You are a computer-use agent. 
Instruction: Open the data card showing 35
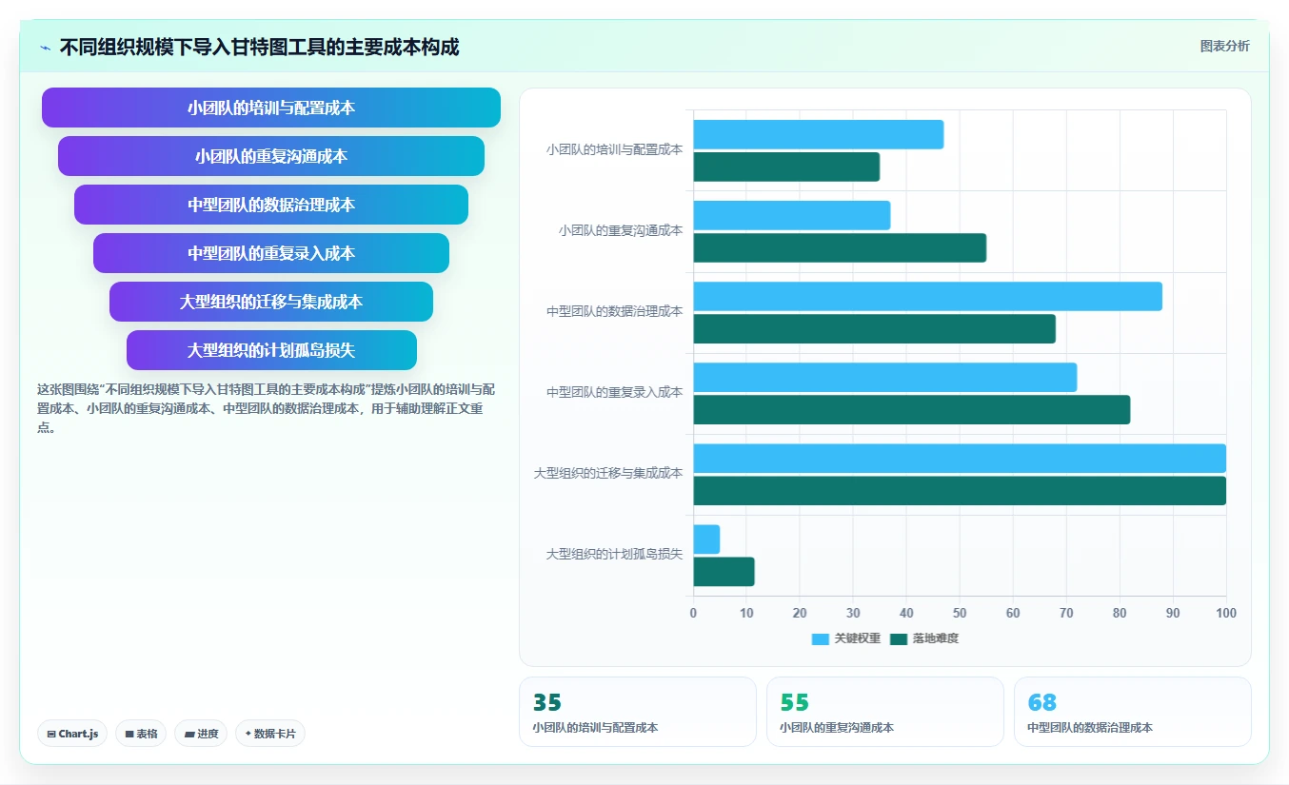click(638, 712)
